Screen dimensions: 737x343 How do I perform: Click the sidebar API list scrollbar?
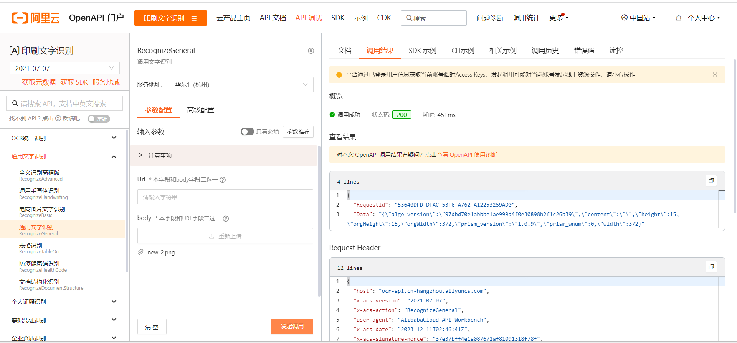pyautogui.click(x=127, y=201)
